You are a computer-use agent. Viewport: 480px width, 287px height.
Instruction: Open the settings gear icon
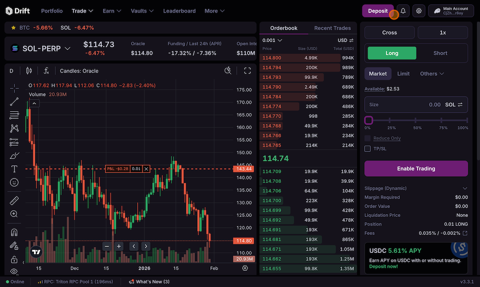click(x=419, y=11)
